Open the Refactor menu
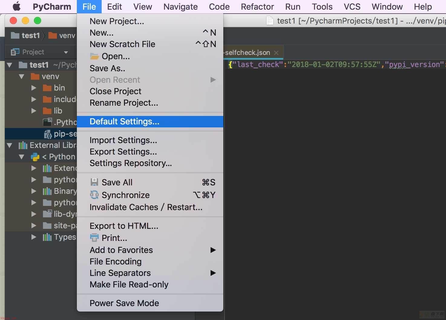Screen dimensions: 446x320 point(257,7)
